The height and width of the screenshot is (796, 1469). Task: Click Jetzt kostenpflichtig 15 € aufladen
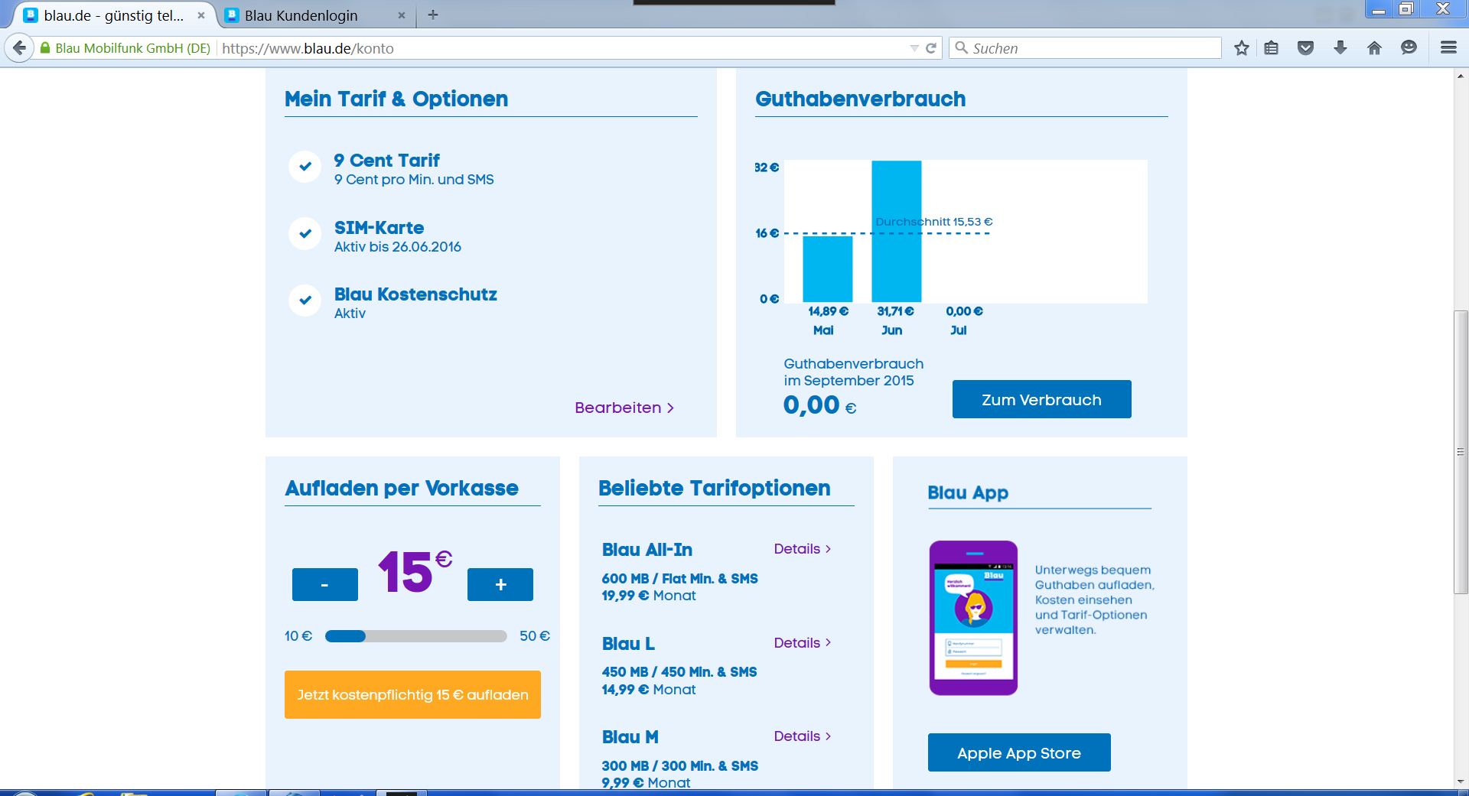[x=412, y=694]
